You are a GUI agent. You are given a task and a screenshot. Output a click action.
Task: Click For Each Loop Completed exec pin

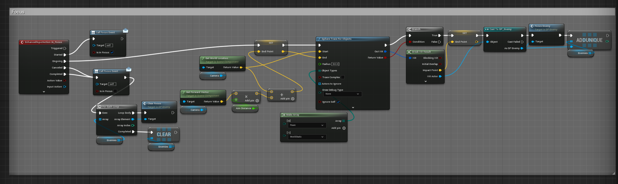[x=133, y=132]
